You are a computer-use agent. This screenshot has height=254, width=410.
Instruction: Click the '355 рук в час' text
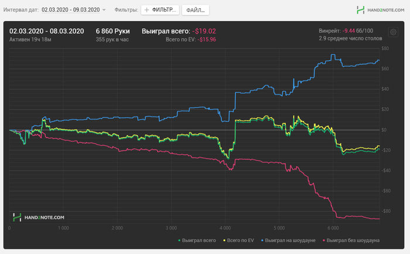112,39
